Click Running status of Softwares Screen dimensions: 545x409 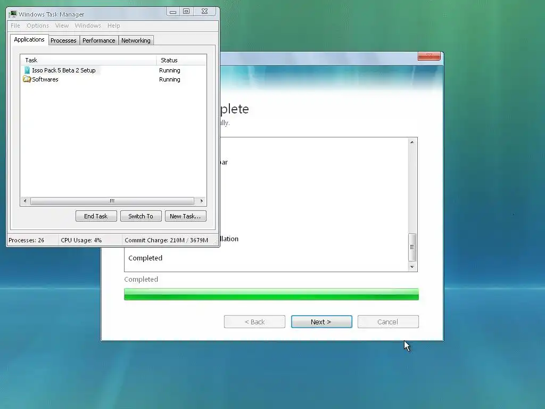[170, 79]
